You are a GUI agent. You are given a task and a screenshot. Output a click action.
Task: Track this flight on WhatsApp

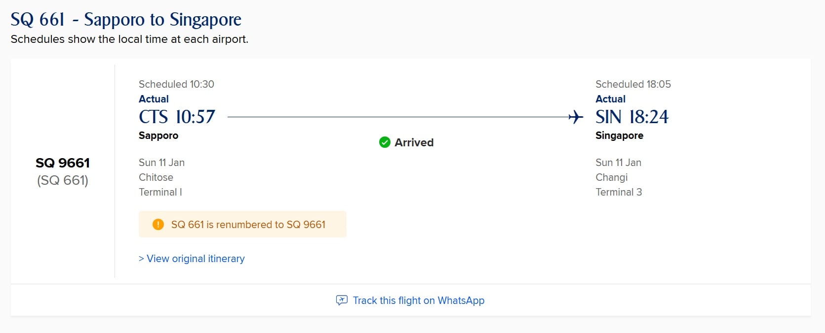(418, 300)
